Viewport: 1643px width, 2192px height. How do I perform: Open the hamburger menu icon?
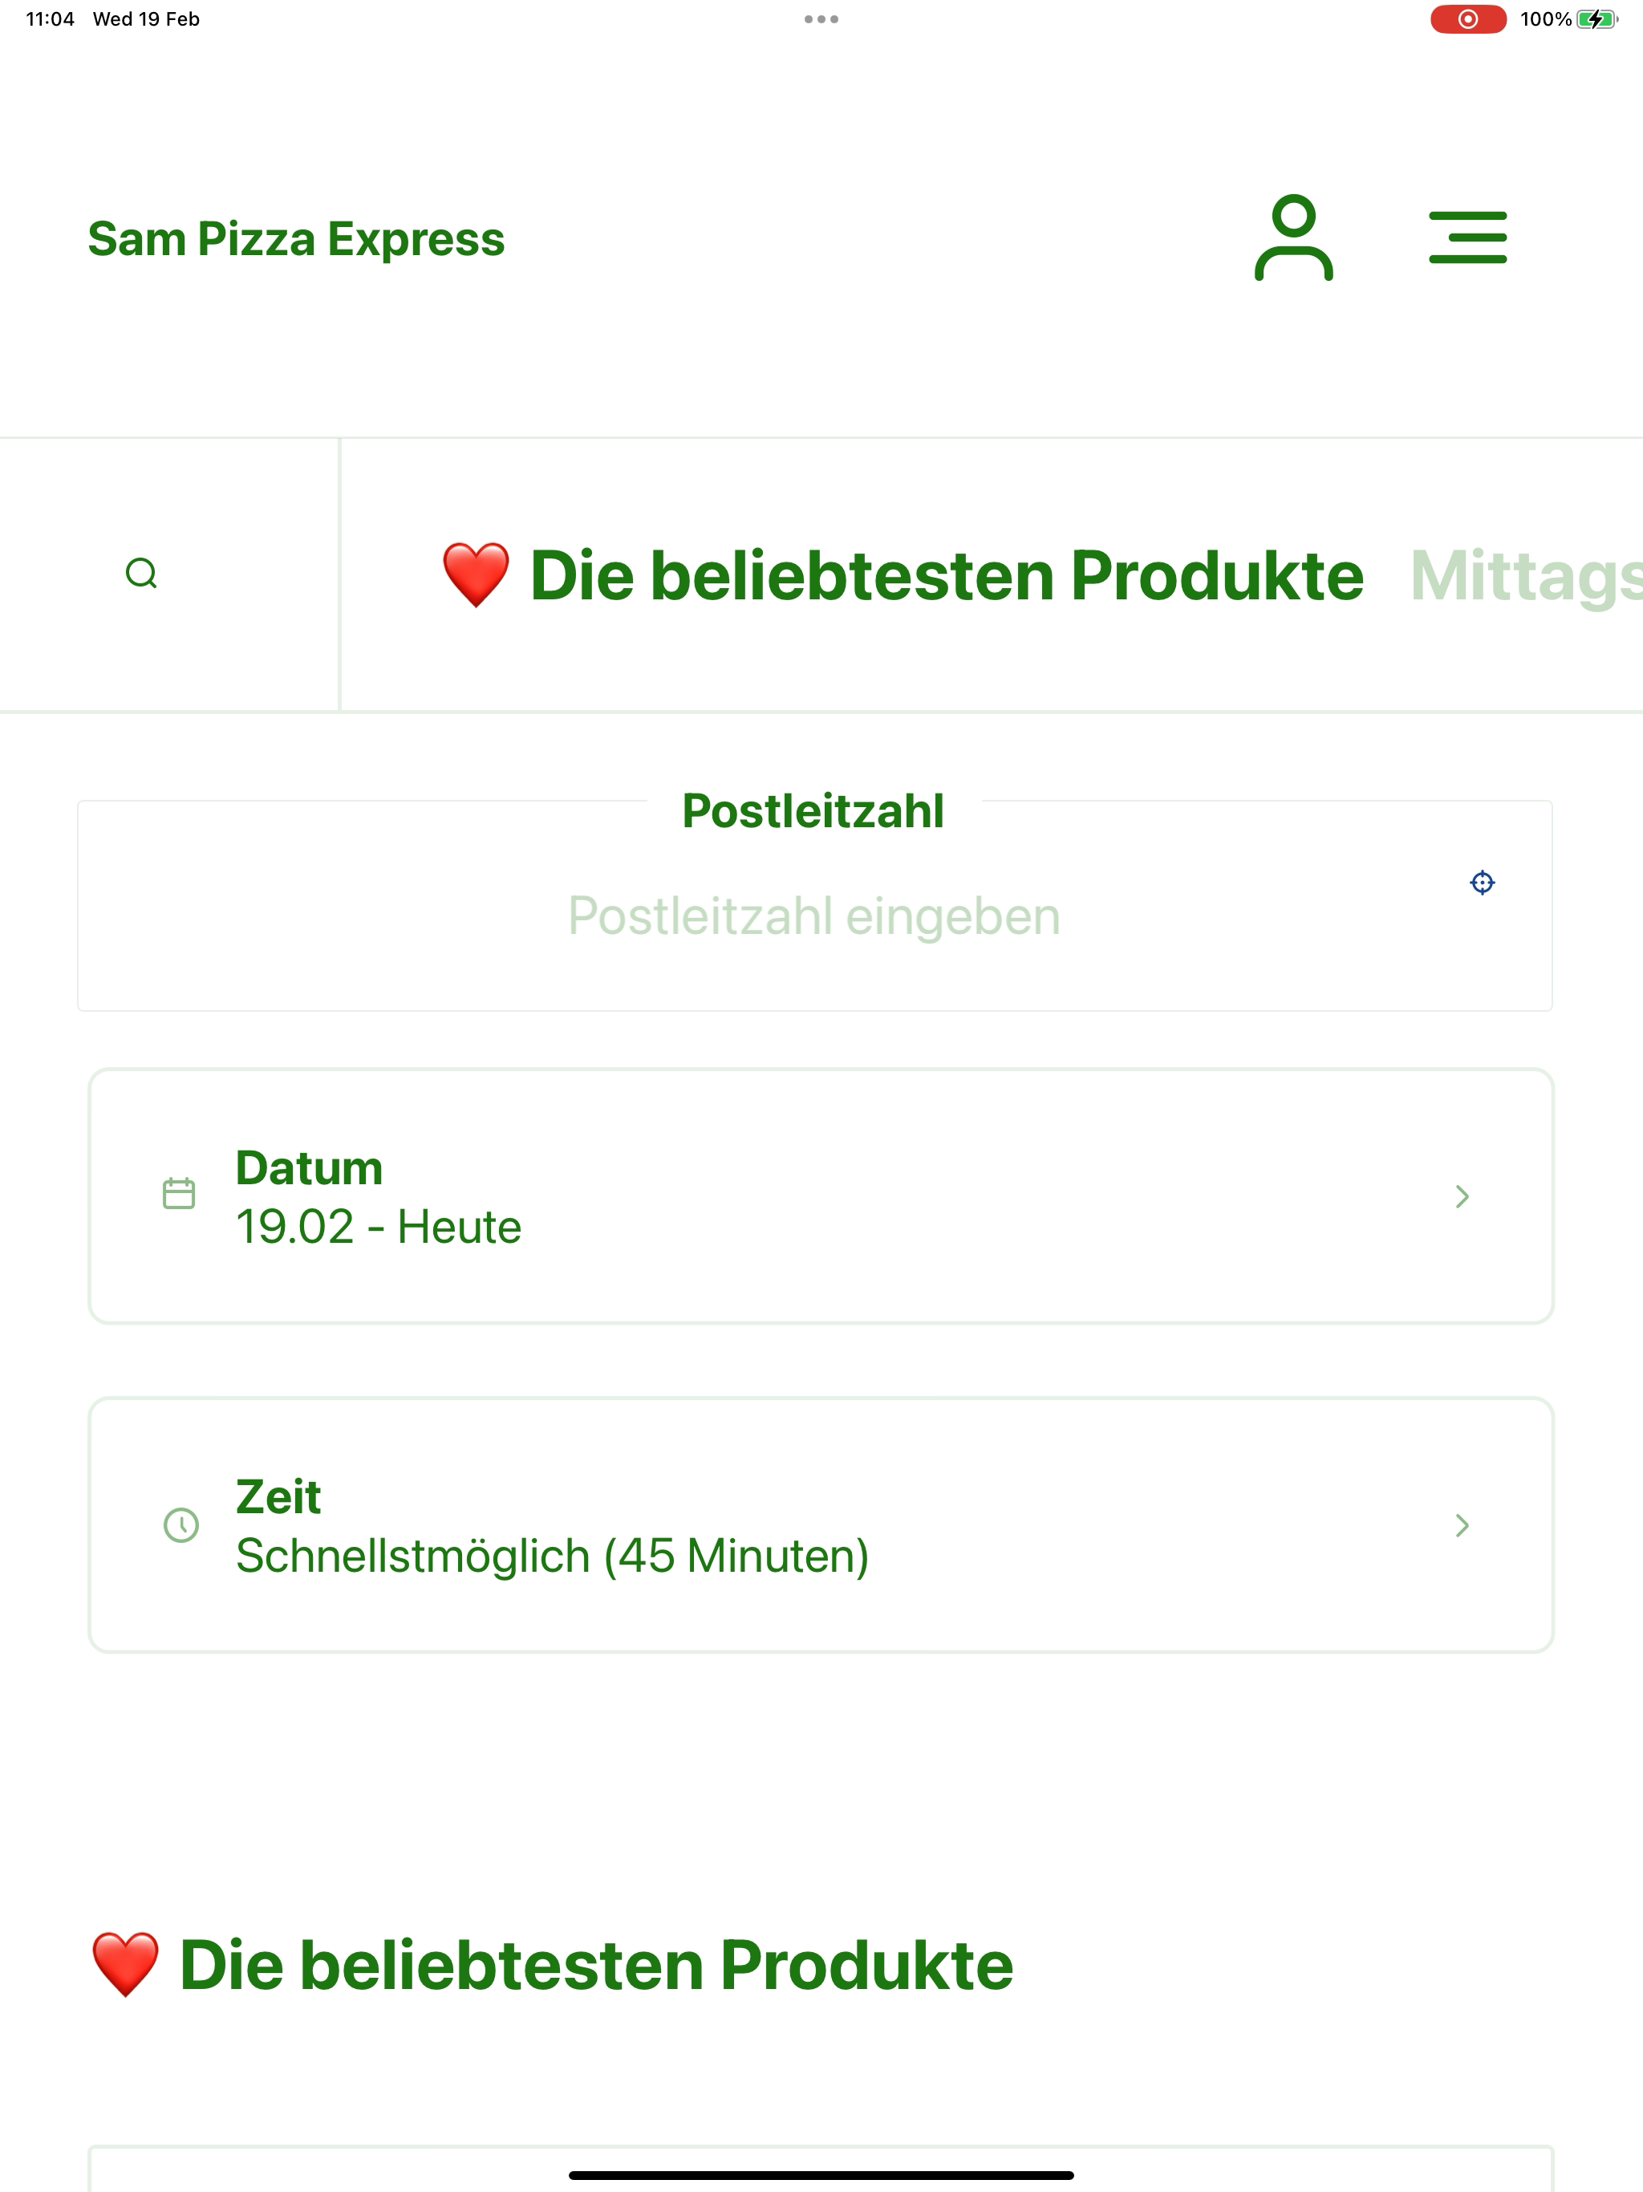pyautogui.click(x=1467, y=237)
